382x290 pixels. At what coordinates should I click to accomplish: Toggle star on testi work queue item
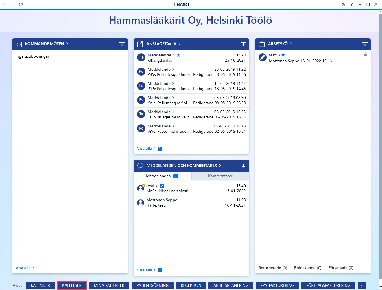pyautogui.click(x=283, y=55)
